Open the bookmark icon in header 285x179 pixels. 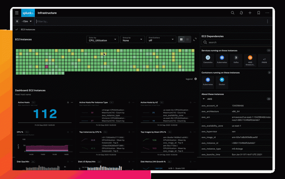(x=258, y=13)
